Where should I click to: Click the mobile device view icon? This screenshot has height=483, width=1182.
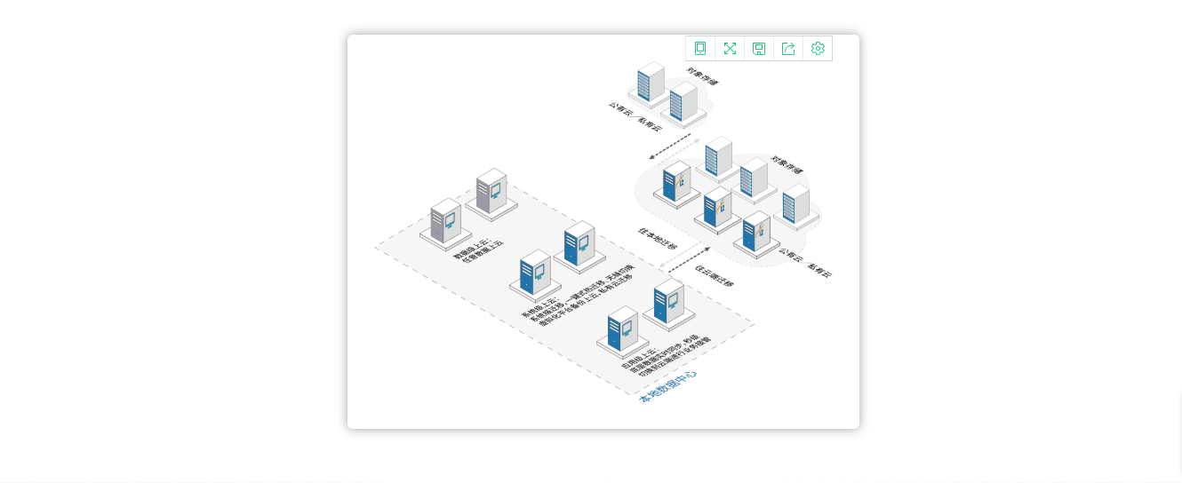pos(700,49)
